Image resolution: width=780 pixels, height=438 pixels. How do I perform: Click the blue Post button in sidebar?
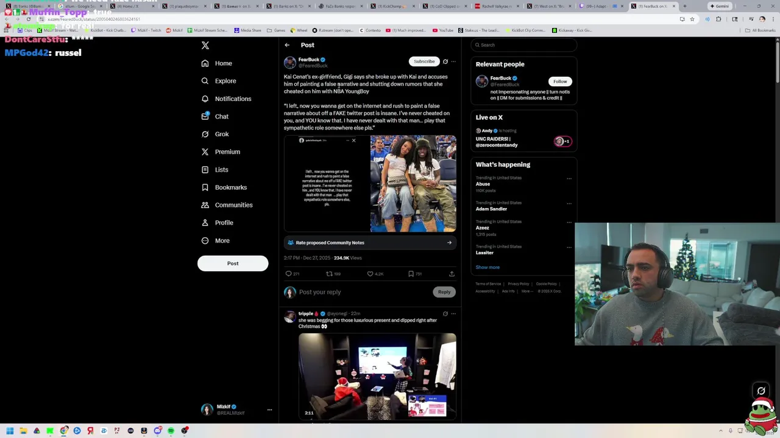(x=233, y=263)
